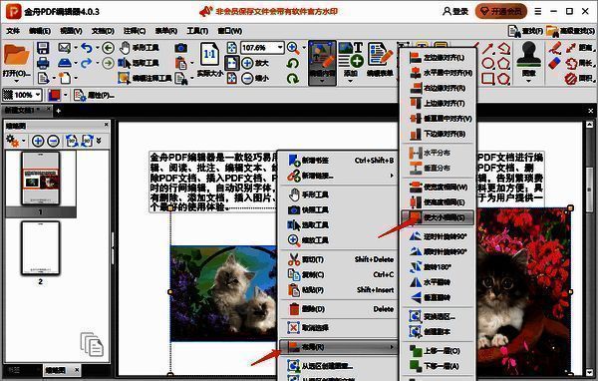598x381 pixels.
Task: Click 高级查找(S) advanced search
Action: coord(570,31)
